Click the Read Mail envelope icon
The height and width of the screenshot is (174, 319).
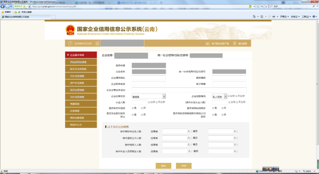(269, 17)
